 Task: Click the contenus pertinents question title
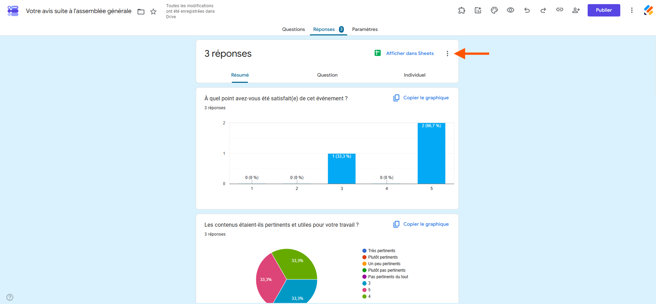click(282, 225)
